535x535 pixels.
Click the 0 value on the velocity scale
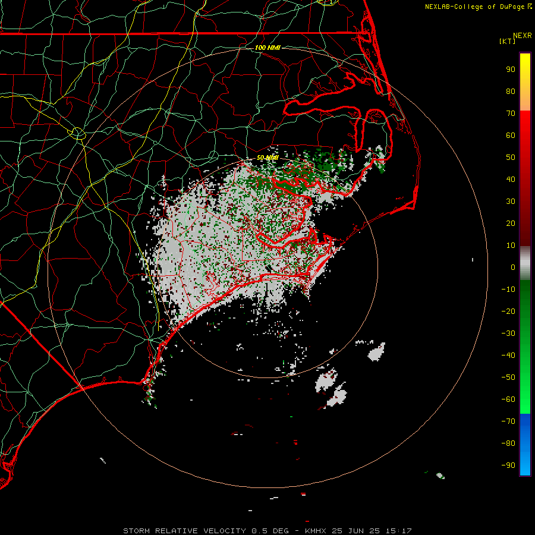click(513, 267)
